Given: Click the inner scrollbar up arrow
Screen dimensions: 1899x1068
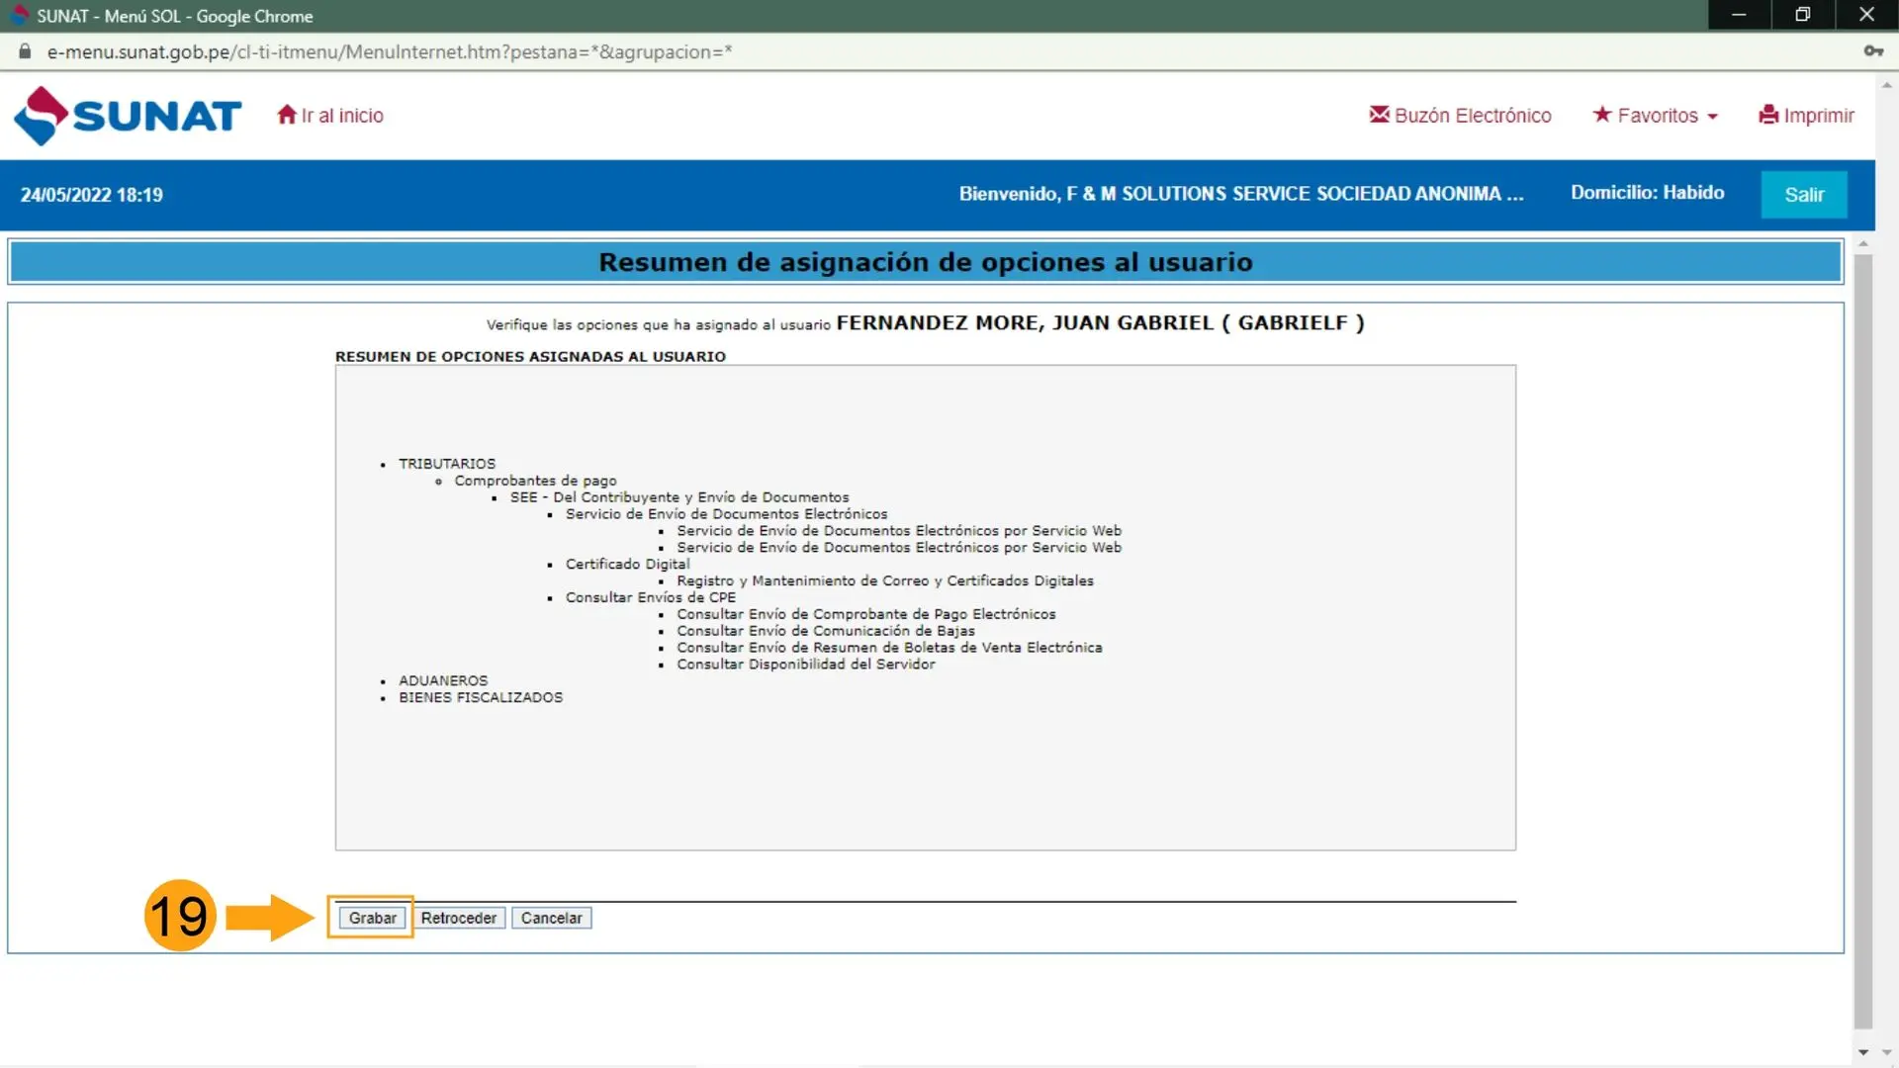Looking at the screenshot, I should point(1863,243).
